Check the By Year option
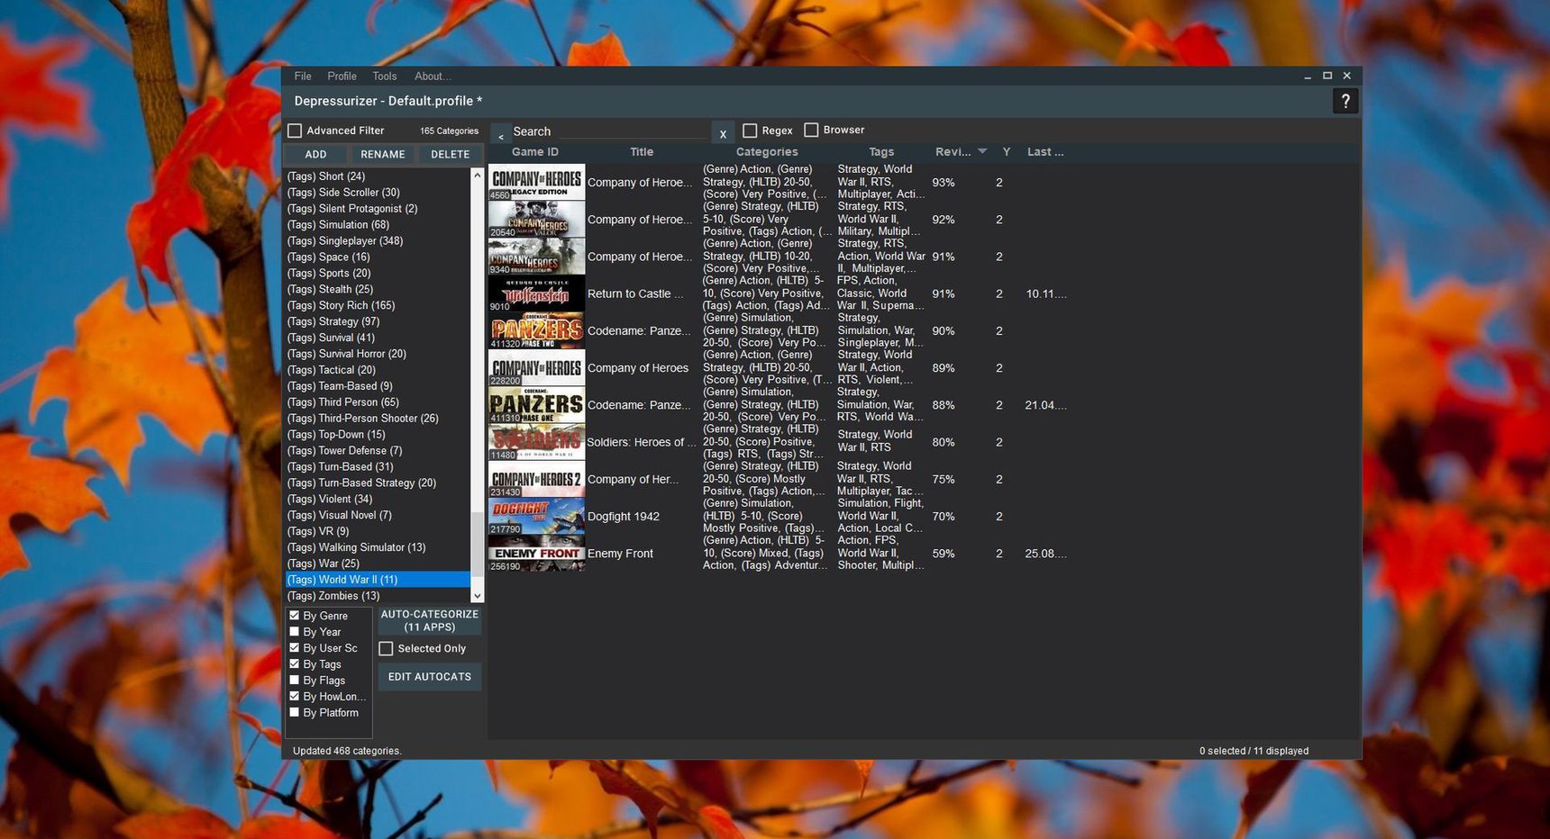Screen dimensions: 1550x839 click(294, 632)
